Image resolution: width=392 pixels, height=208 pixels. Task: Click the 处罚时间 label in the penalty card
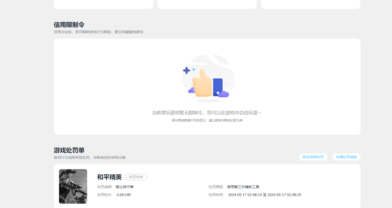click(216, 194)
